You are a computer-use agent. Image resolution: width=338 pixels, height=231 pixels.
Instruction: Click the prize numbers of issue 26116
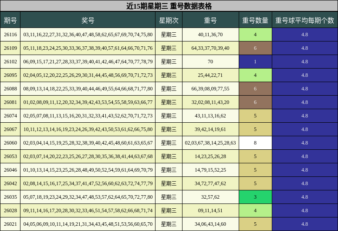click(88, 34)
